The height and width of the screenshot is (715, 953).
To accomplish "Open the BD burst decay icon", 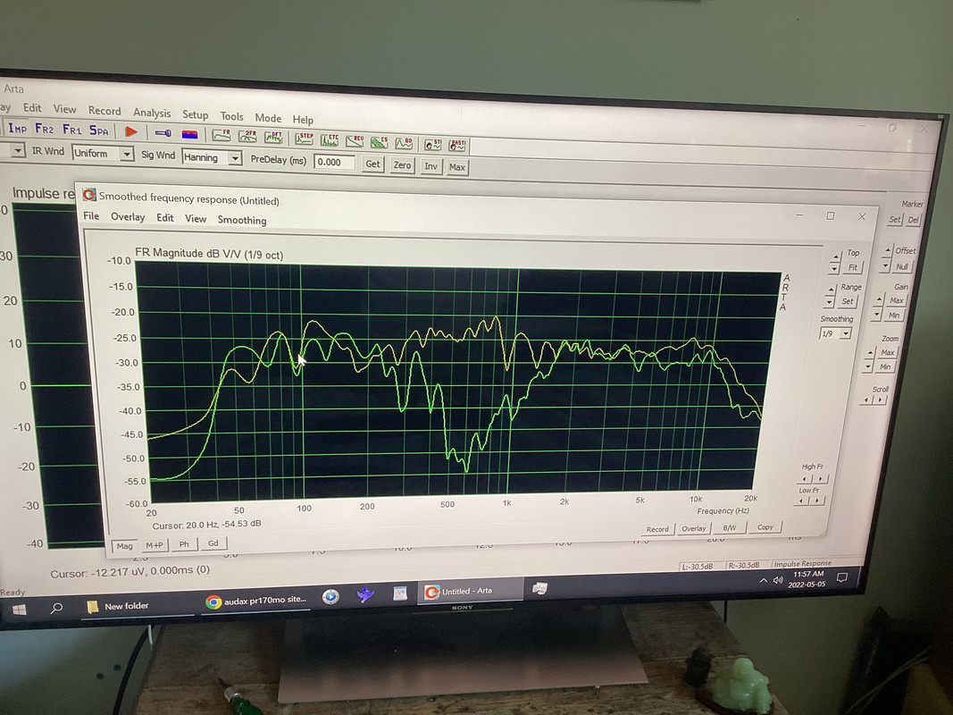I will tap(405, 144).
